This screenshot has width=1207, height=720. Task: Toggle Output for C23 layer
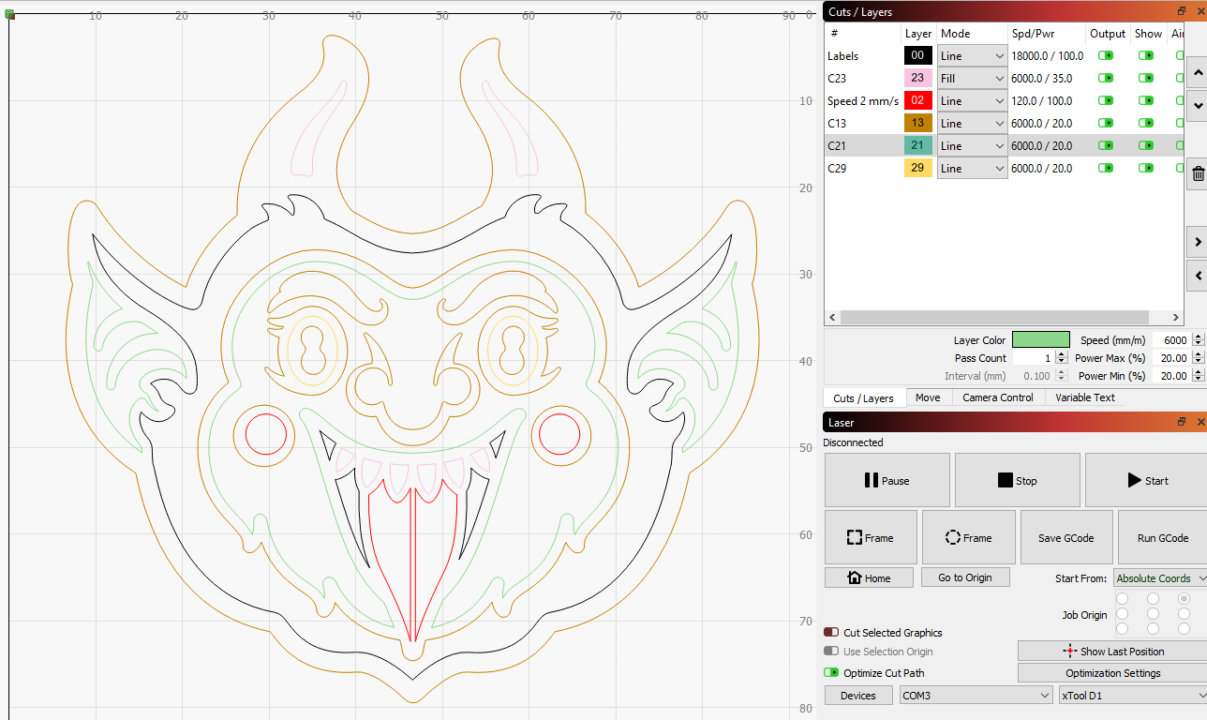click(1106, 78)
